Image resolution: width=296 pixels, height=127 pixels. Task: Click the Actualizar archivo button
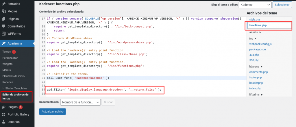click(53, 111)
